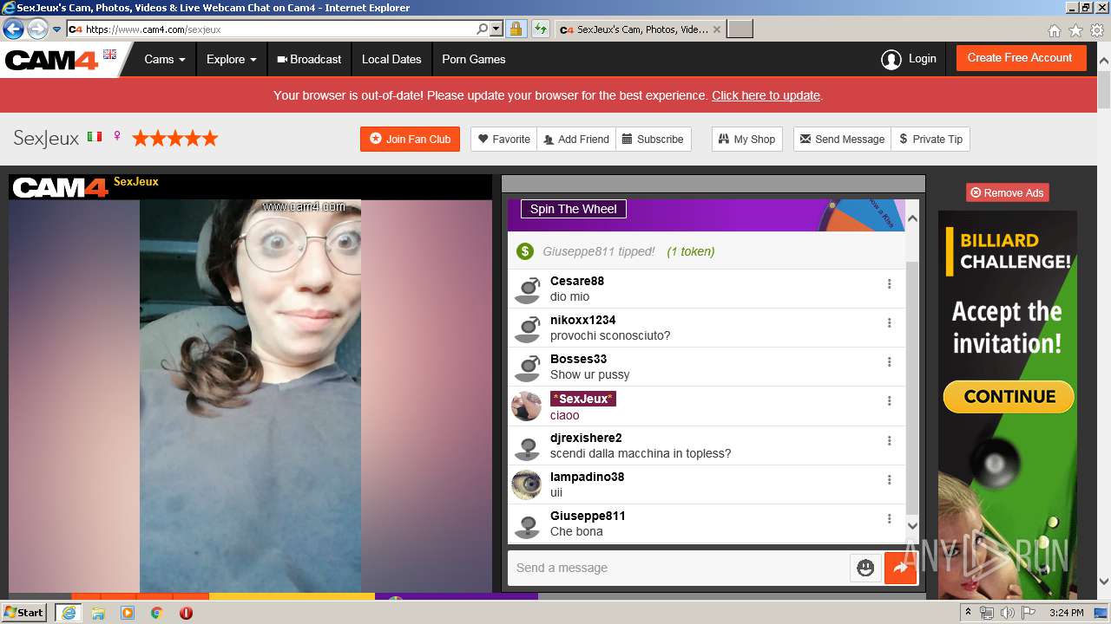Open a new browser tab
The height and width of the screenshot is (624, 1111).
(740, 29)
